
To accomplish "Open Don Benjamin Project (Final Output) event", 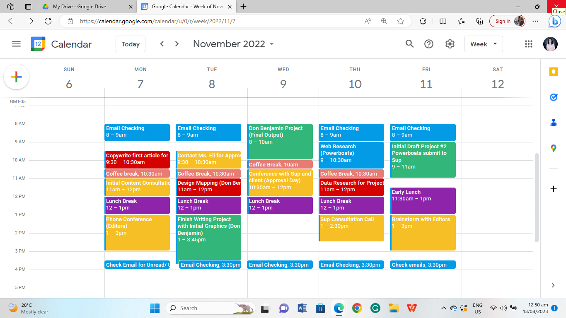I will [280, 141].
